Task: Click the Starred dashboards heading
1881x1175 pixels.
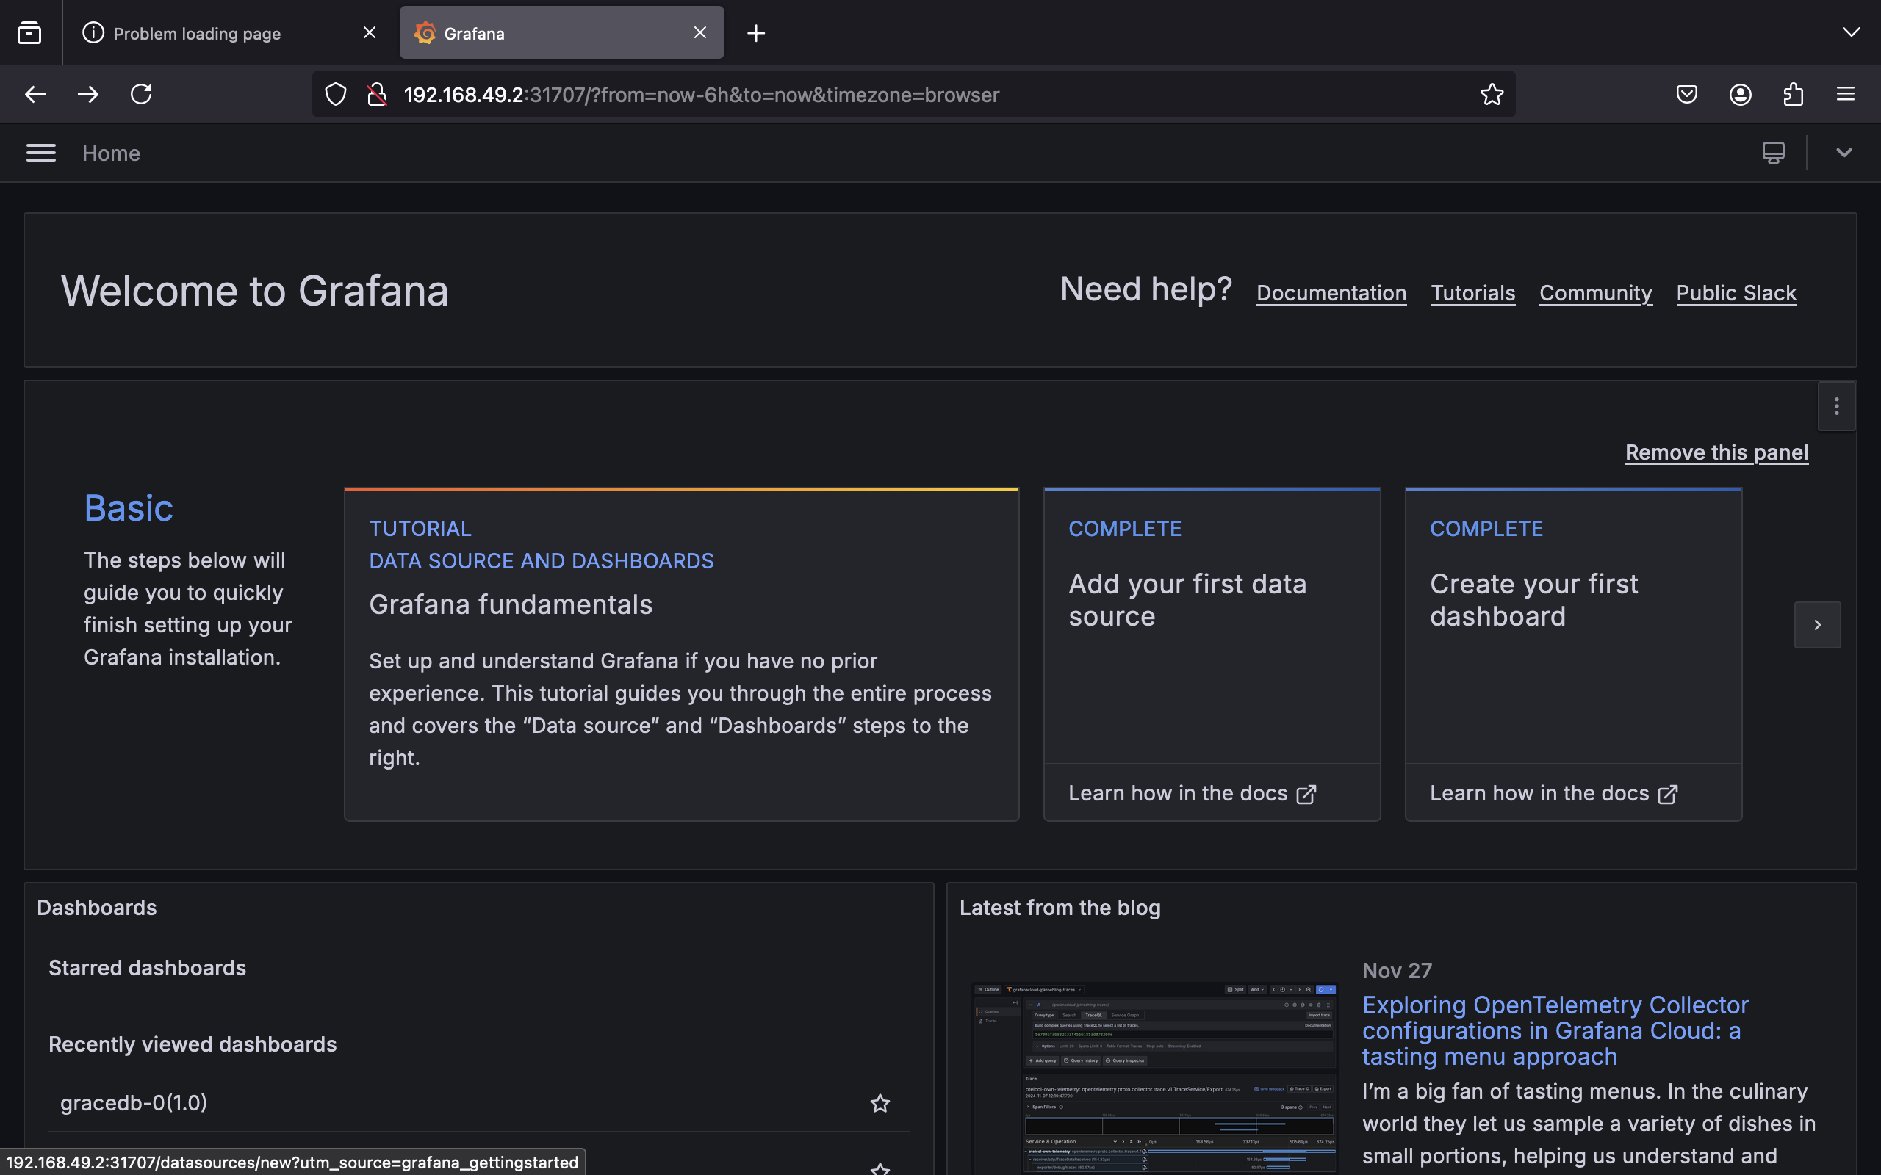Action: (147, 967)
